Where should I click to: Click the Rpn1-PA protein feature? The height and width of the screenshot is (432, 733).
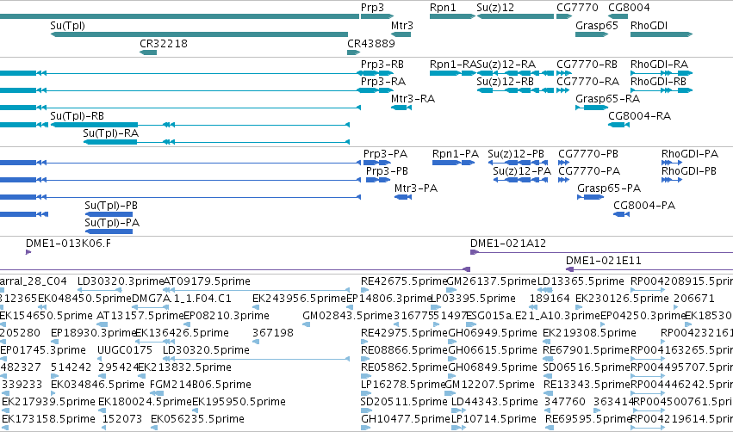453,163
